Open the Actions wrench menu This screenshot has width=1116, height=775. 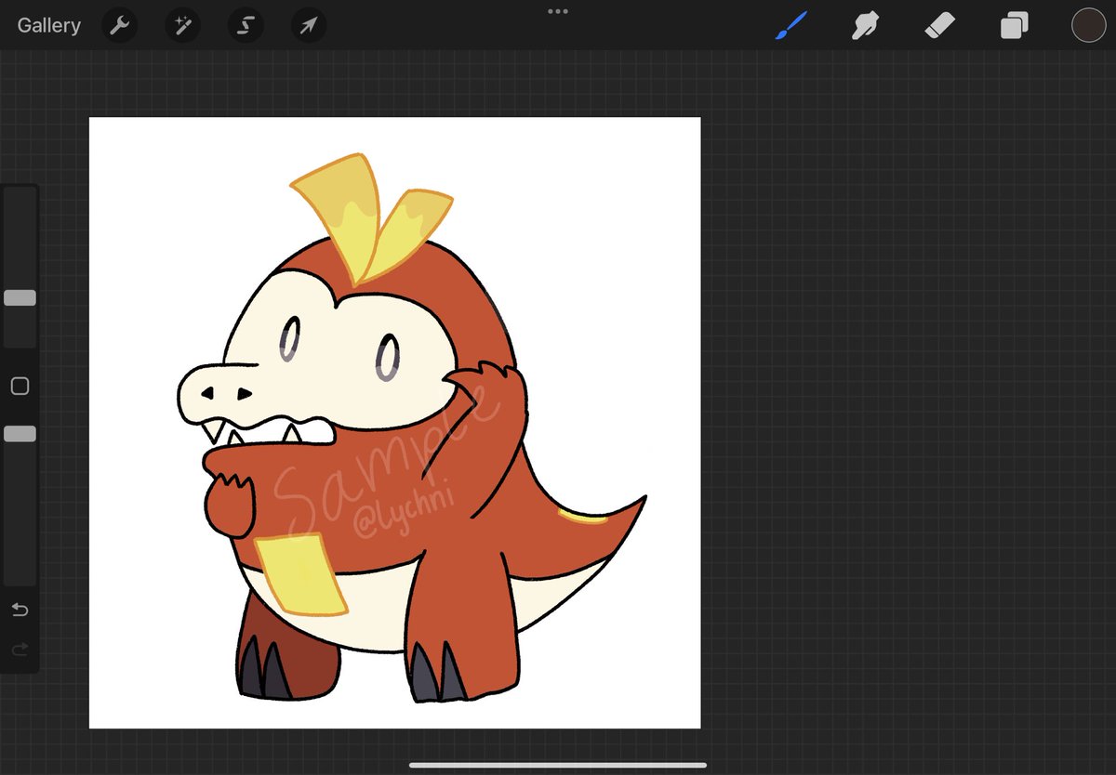[119, 26]
